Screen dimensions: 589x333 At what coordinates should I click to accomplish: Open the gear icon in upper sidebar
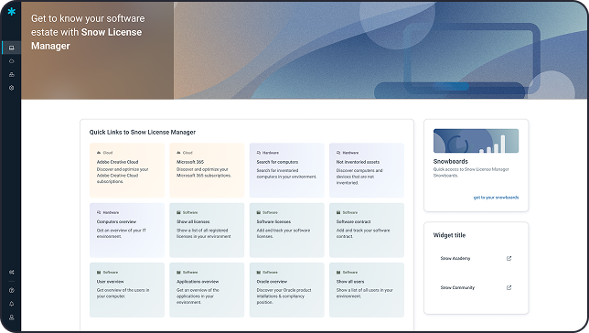11,88
